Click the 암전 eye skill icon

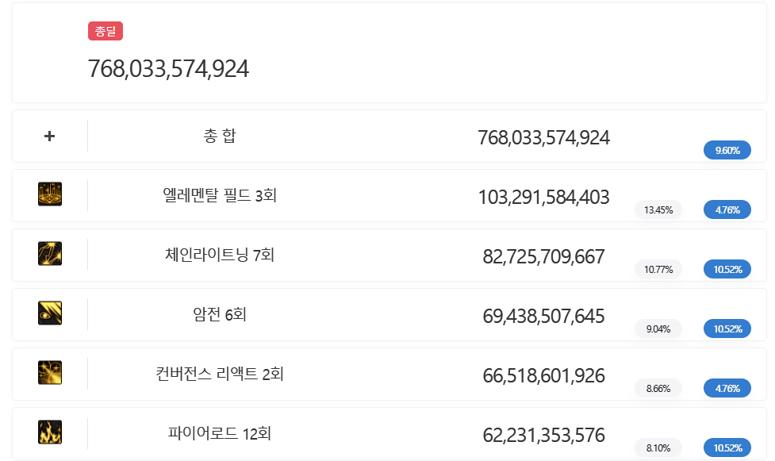coord(50,313)
